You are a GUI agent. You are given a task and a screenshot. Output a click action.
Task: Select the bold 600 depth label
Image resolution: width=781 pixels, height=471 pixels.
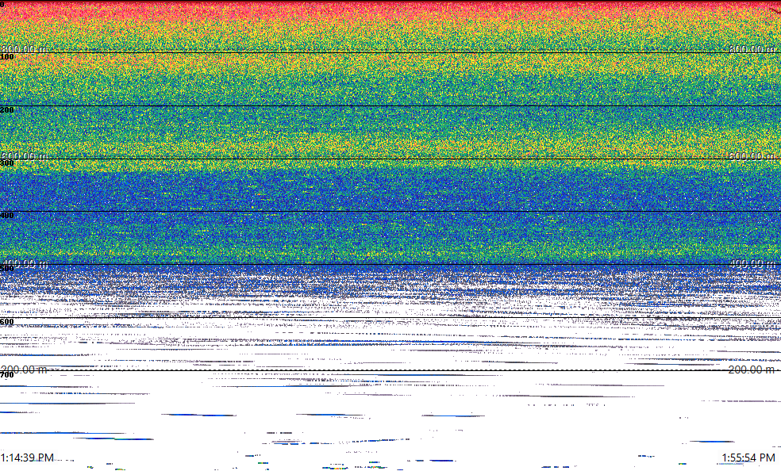click(x=7, y=322)
